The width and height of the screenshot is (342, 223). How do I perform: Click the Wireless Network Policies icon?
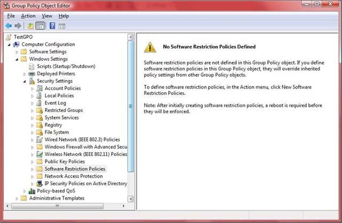(40, 154)
